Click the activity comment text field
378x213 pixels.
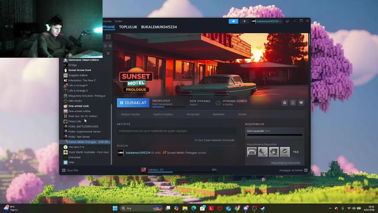[x=177, y=131]
